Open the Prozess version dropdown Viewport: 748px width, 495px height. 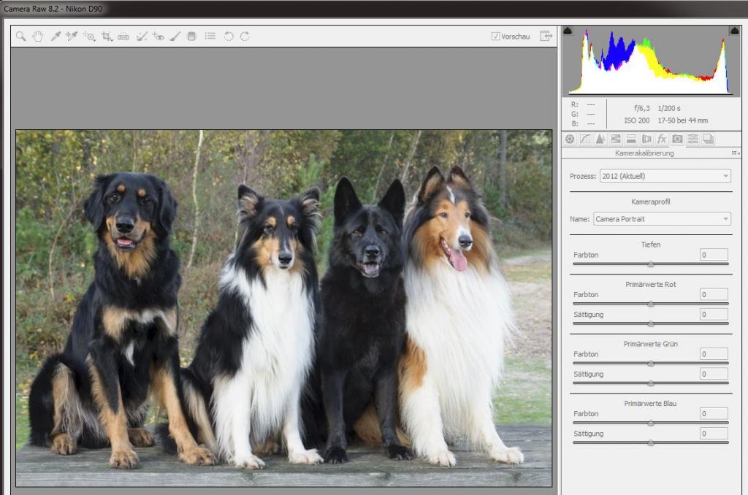coord(665,176)
